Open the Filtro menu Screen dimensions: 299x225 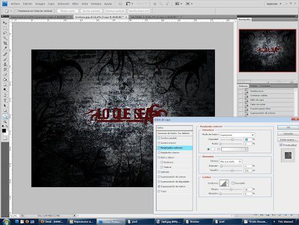pos(75,3)
